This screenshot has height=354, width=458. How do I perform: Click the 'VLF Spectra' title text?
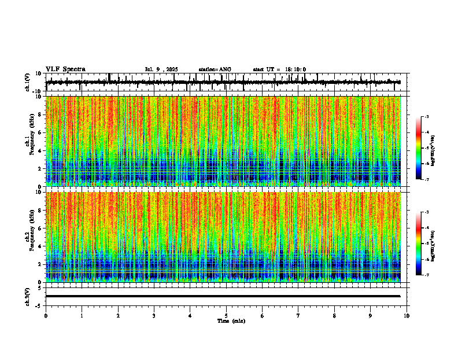click(x=65, y=69)
